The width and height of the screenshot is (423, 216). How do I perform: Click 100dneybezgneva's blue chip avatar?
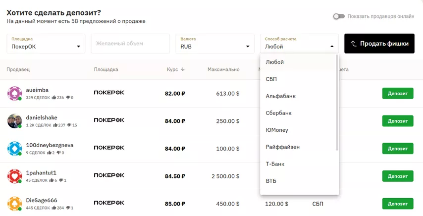coord(14,148)
